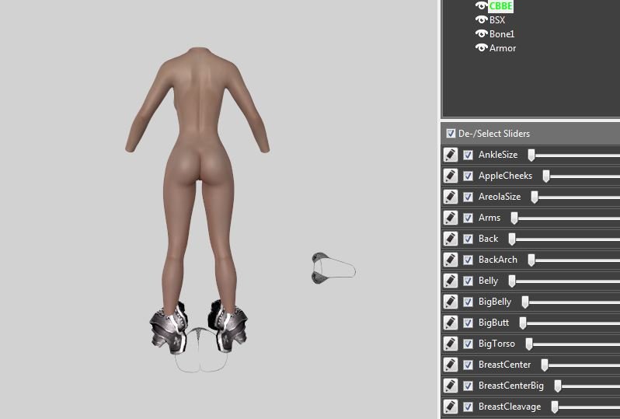Image resolution: width=620 pixels, height=419 pixels.
Task: Click the BigButt slider handle
Action: [x=523, y=323]
